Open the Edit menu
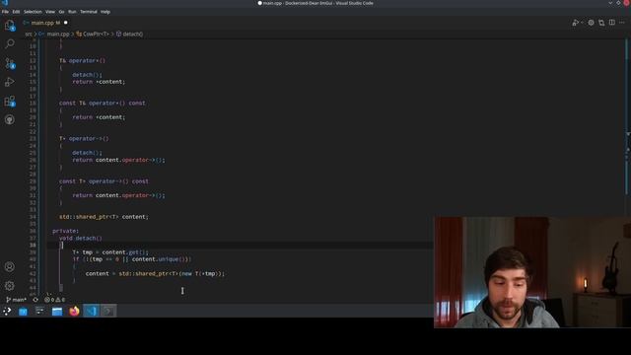 click(x=16, y=12)
